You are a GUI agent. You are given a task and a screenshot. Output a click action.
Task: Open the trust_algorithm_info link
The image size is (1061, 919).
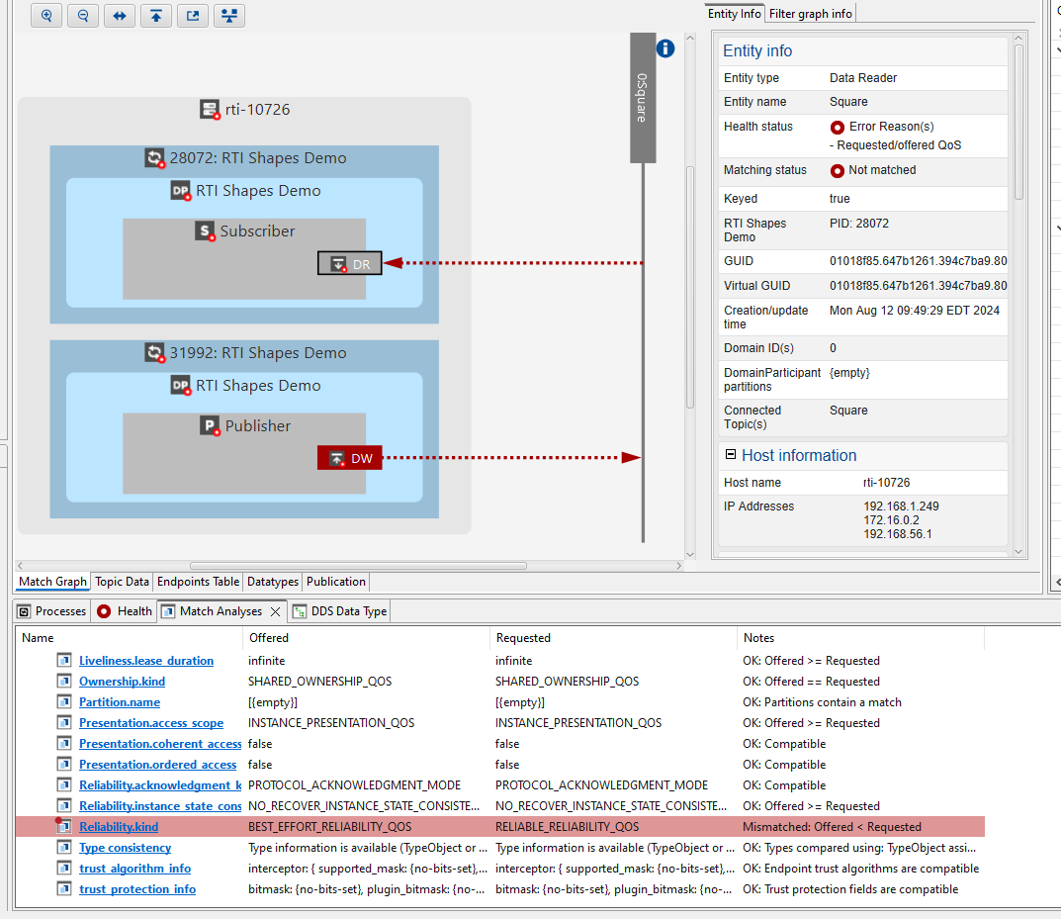coord(134,869)
